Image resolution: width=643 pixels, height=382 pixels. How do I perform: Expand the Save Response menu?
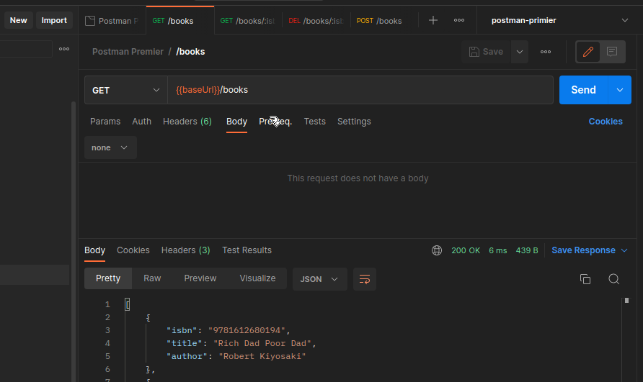point(589,250)
